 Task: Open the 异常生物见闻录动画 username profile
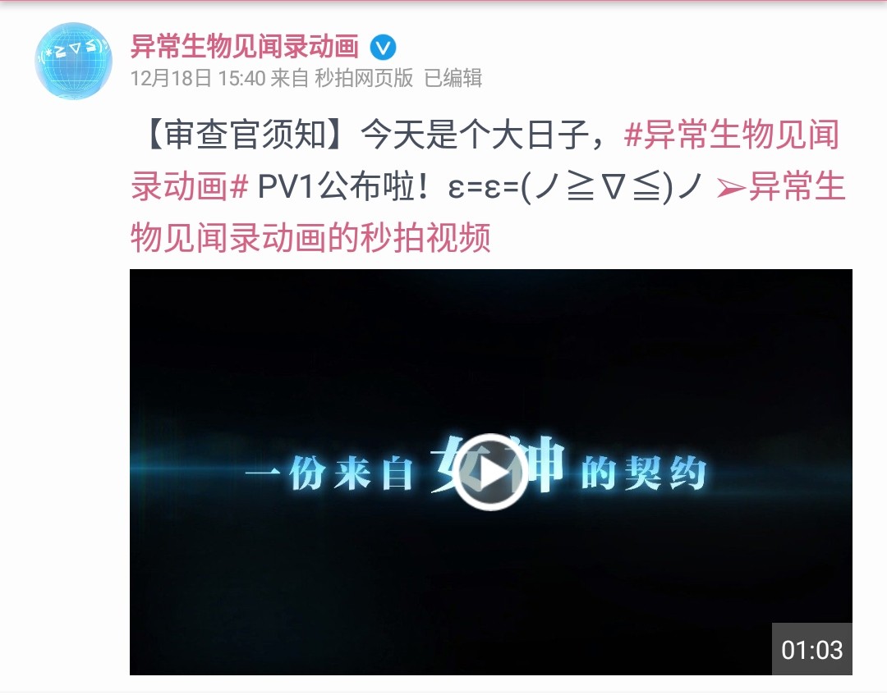[x=245, y=46]
